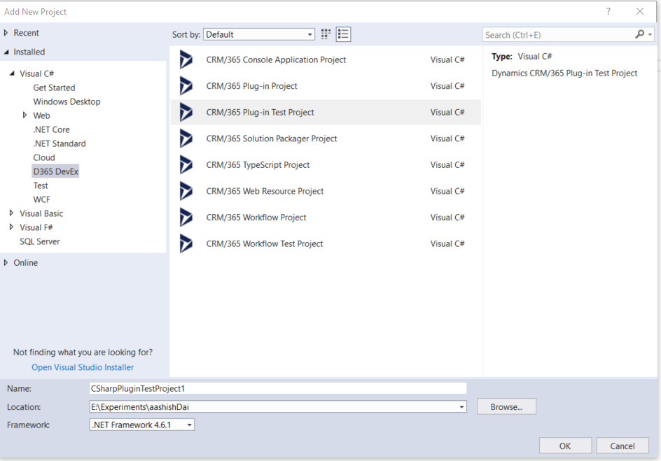
Task: Click the CRM/365 Plug-in Project icon
Action: 186,86
